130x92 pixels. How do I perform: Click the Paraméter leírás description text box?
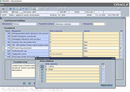(x=23, y=71)
